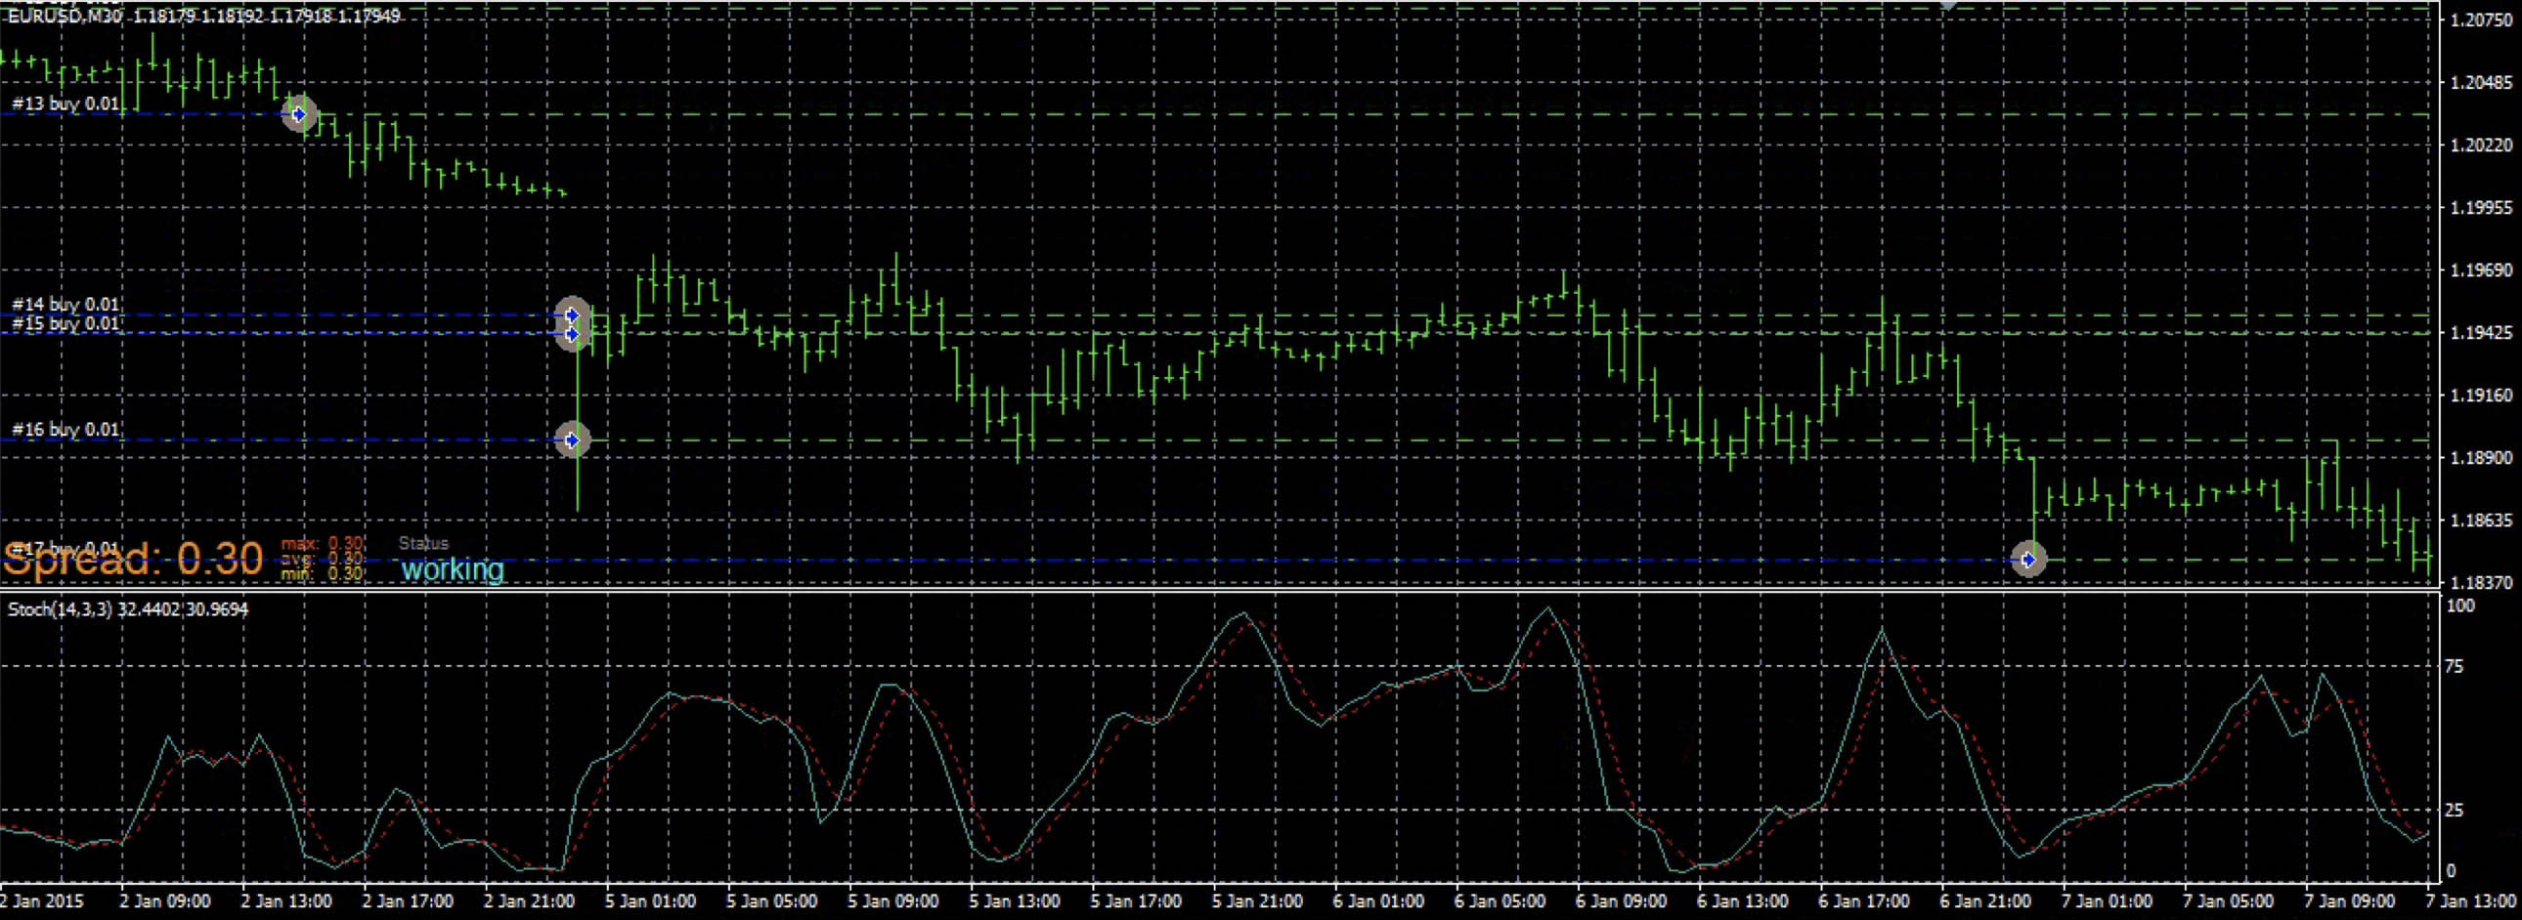This screenshot has width=2522, height=920.
Task: Click the '5 Jan 17:00' time axis label
Action: click(x=1136, y=900)
